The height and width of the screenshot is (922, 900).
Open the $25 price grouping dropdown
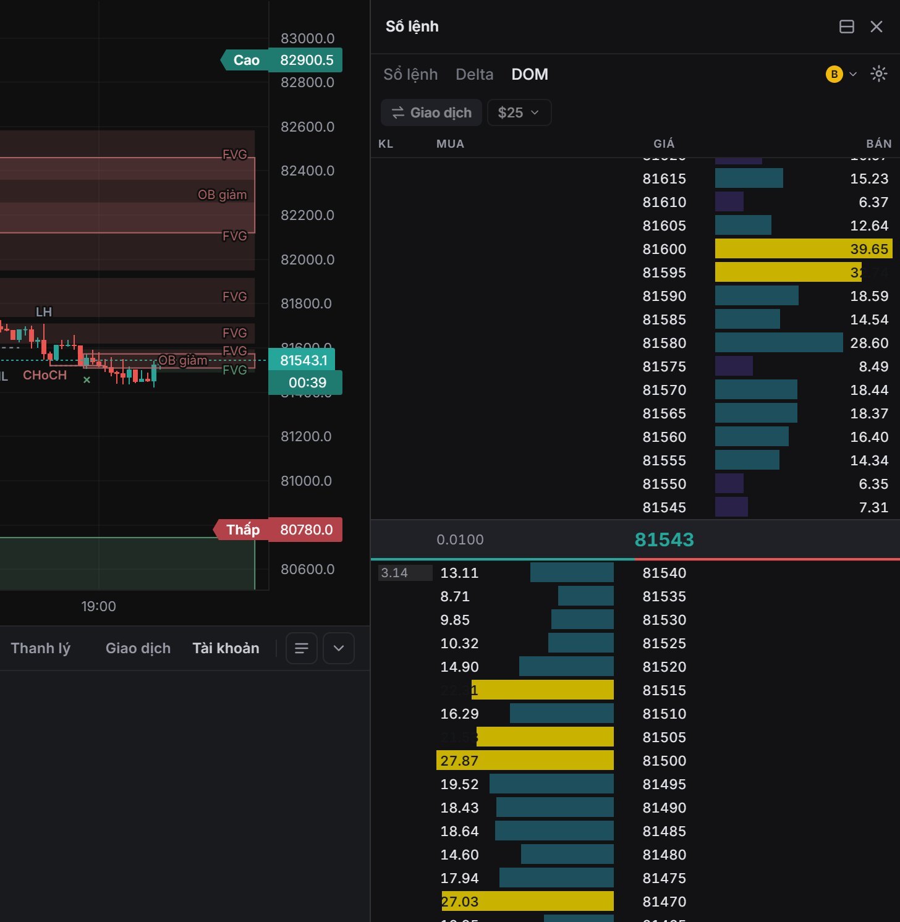[x=519, y=112]
